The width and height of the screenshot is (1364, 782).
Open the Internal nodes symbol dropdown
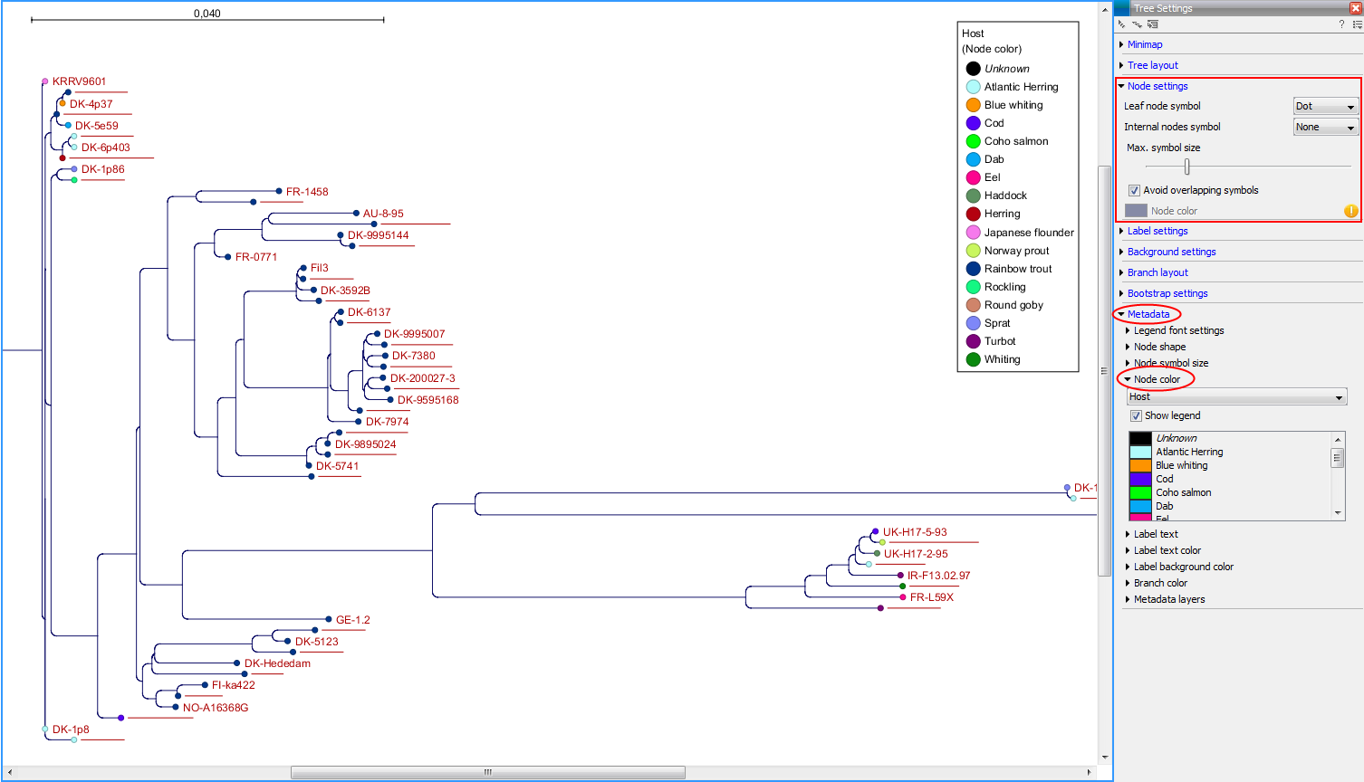[1326, 128]
